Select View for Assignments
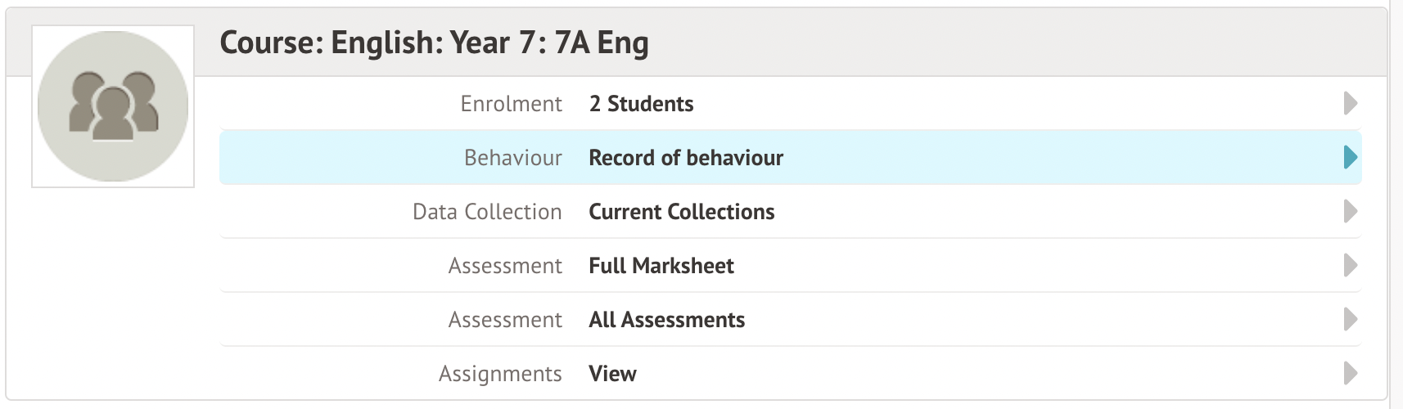 click(x=612, y=374)
